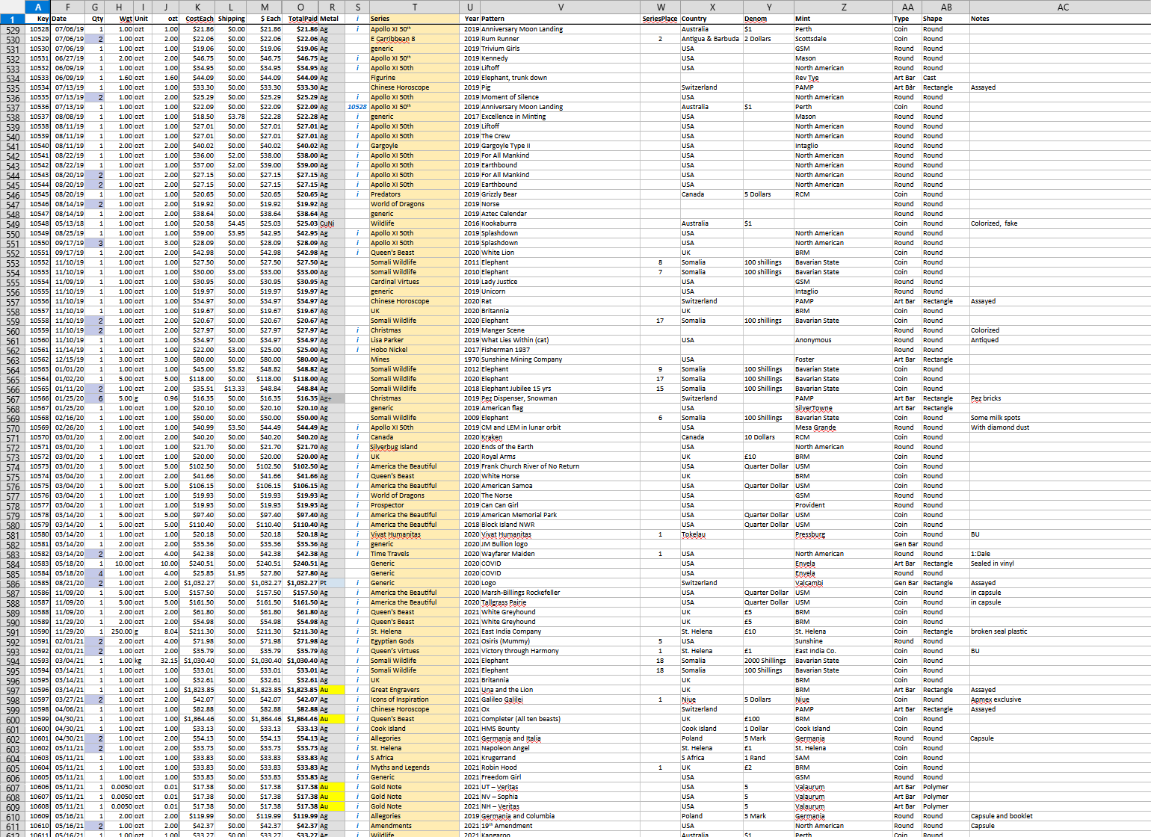The height and width of the screenshot is (837, 1151).
Task: Select the 'Hobo Nickel' series cell
Action: [414, 350]
